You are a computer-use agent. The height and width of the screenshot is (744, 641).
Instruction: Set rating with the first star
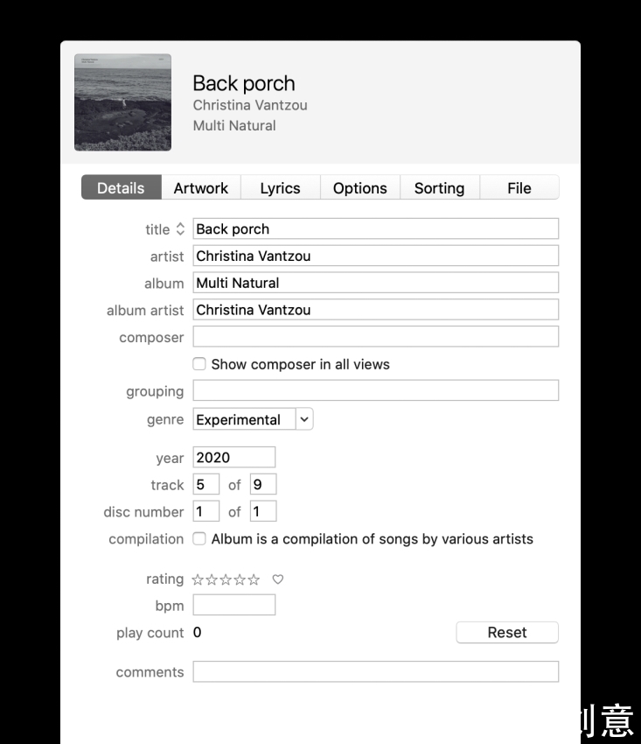coord(198,579)
